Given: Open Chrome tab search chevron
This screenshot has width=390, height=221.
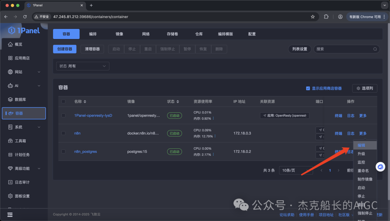Looking at the screenshot, I should (x=385, y=5).
